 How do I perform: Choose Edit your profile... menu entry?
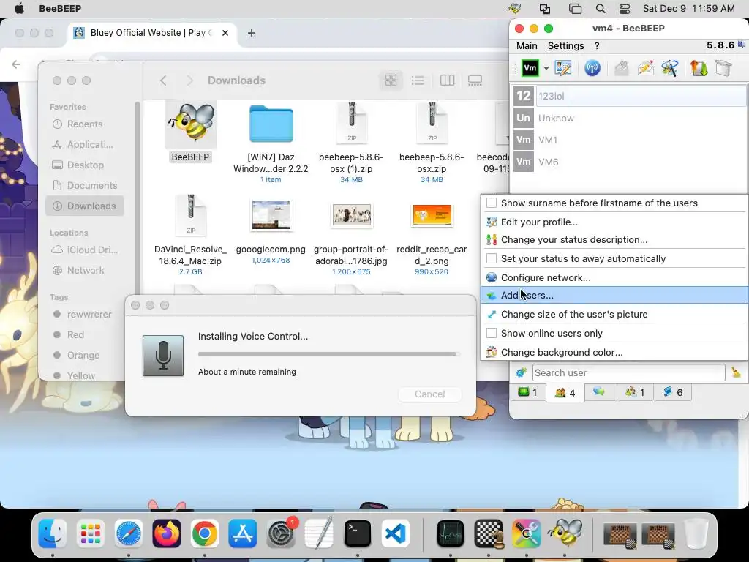click(x=614, y=222)
